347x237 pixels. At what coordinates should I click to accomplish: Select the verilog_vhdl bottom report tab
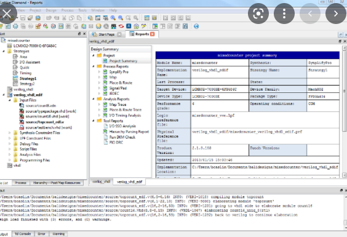(101, 182)
